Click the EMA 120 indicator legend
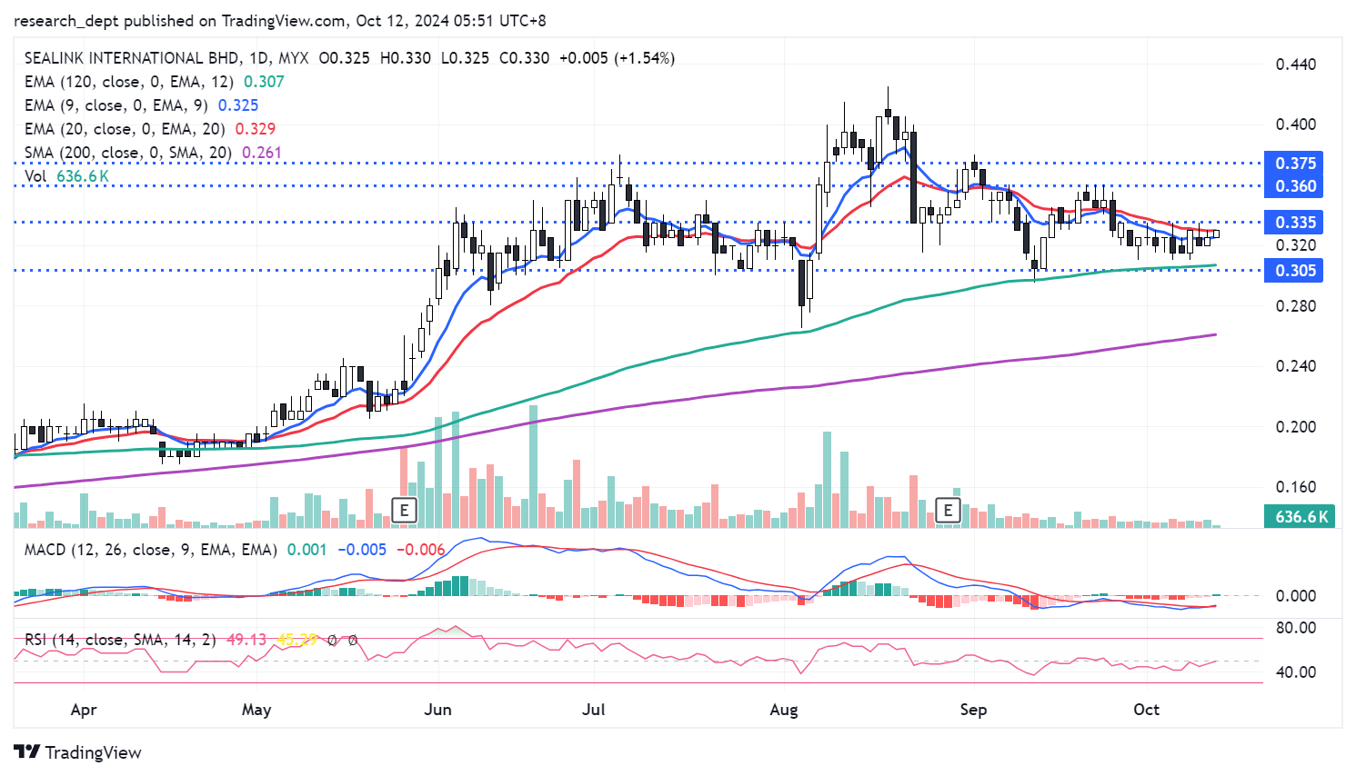The height and width of the screenshot is (776, 1356). [x=129, y=82]
